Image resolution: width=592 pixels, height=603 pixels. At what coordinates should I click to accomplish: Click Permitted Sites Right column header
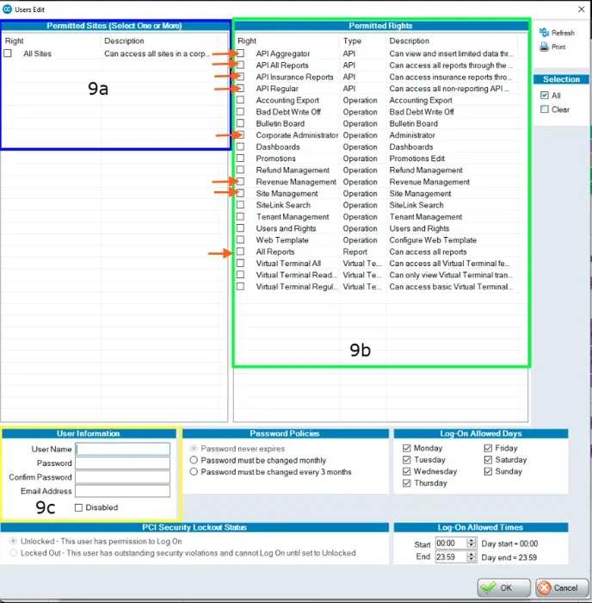pyautogui.click(x=51, y=40)
